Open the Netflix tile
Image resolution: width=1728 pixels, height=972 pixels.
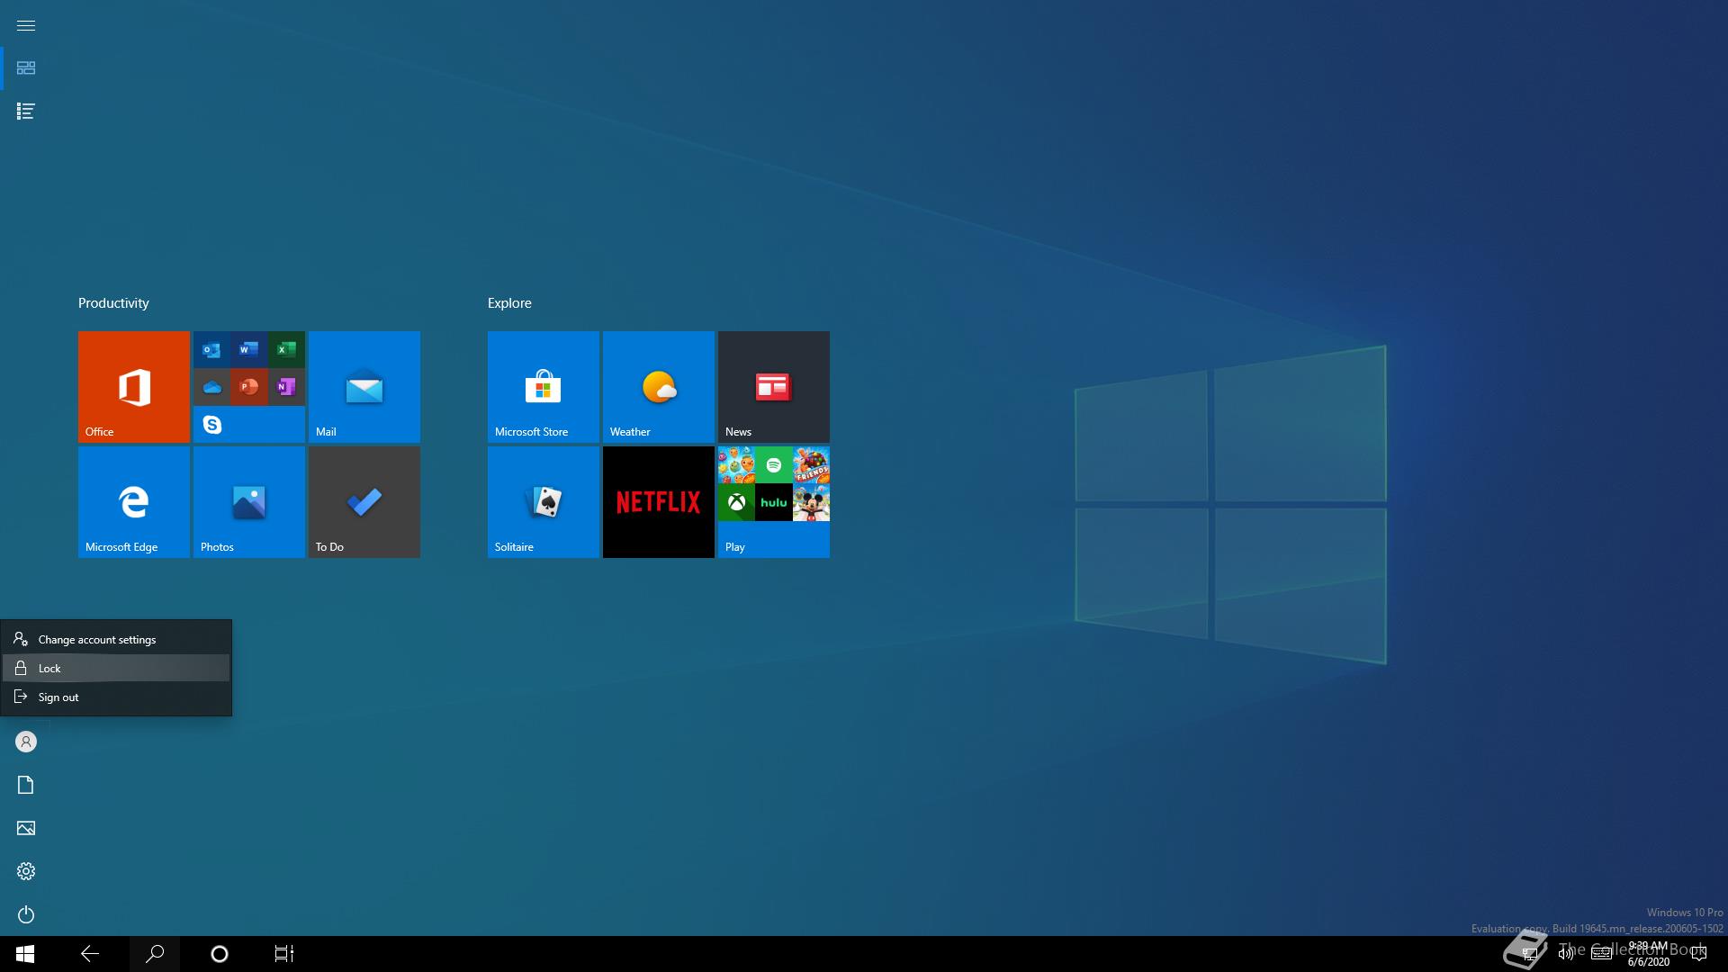659,502
